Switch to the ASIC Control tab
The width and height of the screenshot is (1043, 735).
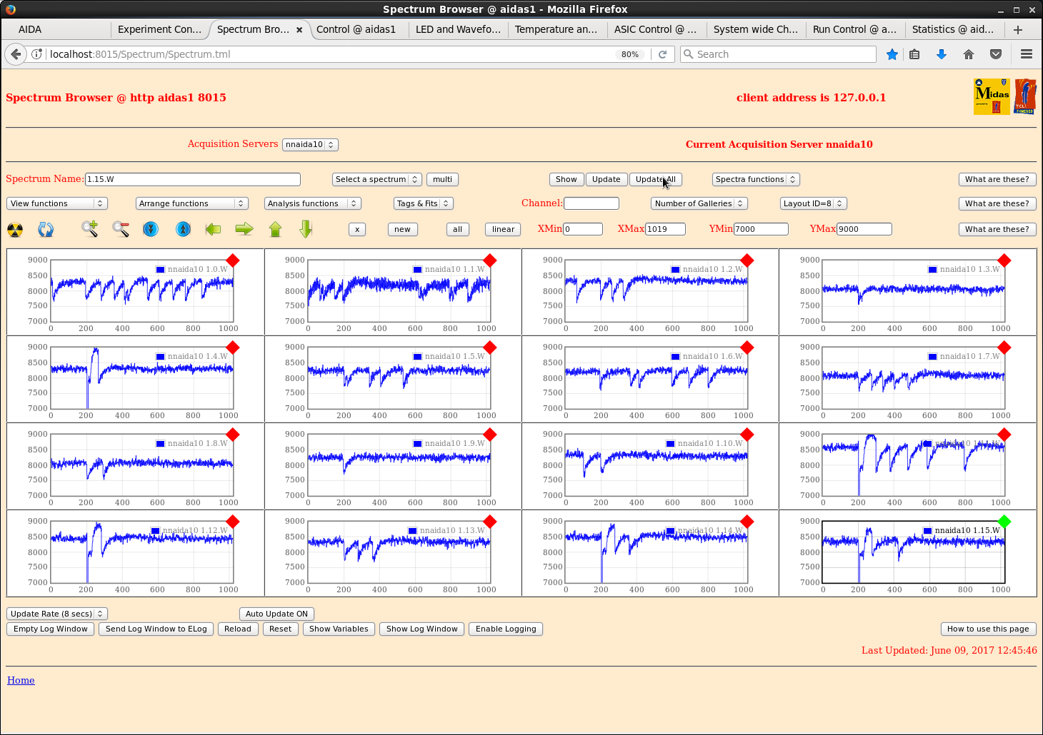[655, 29]
